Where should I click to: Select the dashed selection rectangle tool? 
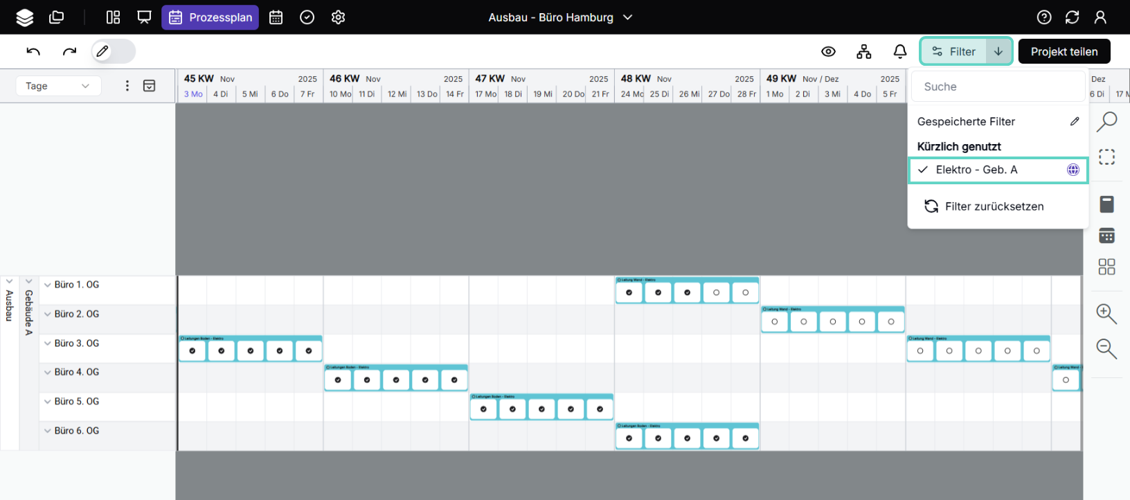1106,157
